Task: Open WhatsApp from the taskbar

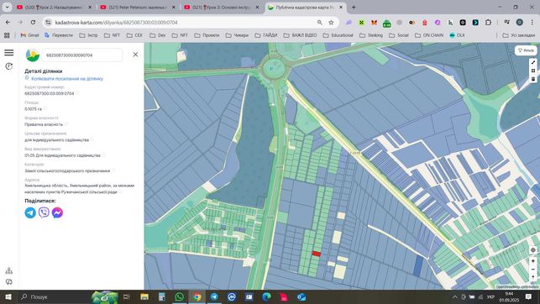Action: (179, 296)
